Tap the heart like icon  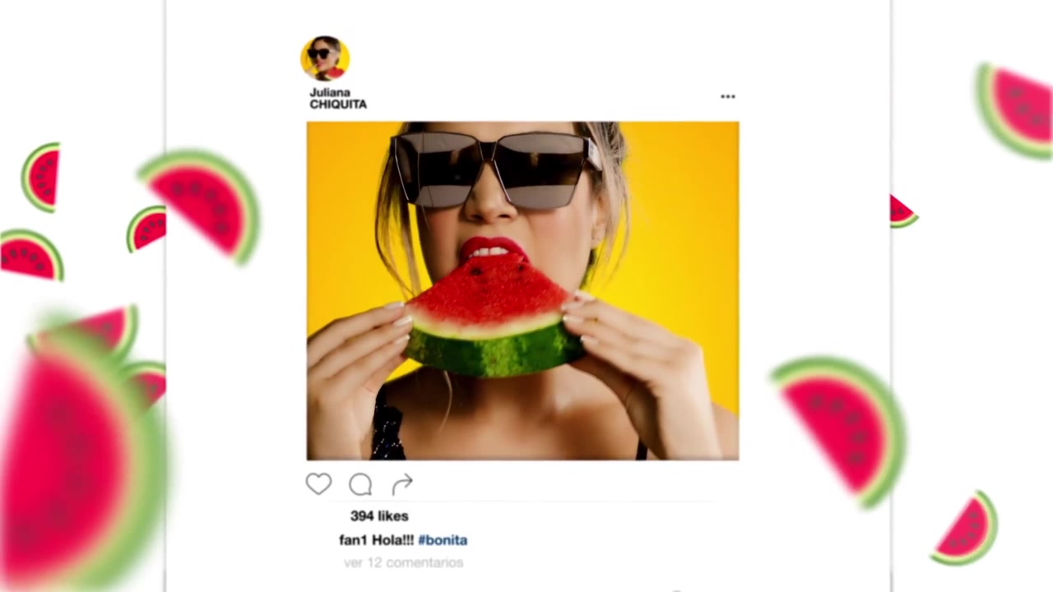(x=318, y=484)
